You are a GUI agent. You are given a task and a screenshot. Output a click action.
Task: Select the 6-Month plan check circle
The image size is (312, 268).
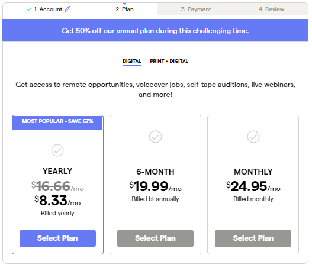pos(155,137)
